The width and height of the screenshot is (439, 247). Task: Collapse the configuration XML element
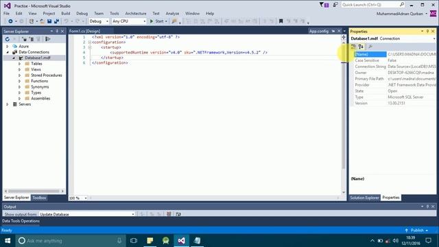(90, 43)
